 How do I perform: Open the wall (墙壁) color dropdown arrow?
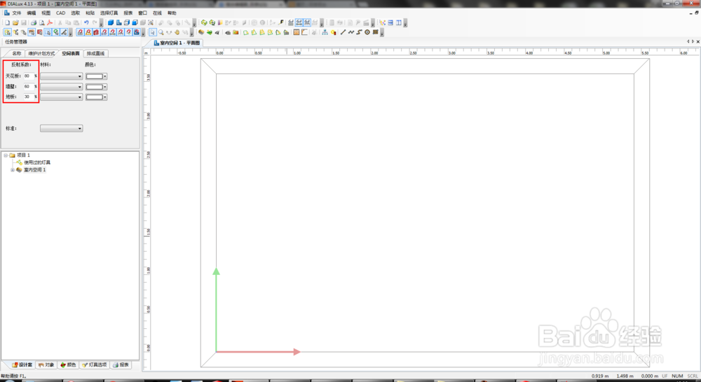tap(105, 87)
